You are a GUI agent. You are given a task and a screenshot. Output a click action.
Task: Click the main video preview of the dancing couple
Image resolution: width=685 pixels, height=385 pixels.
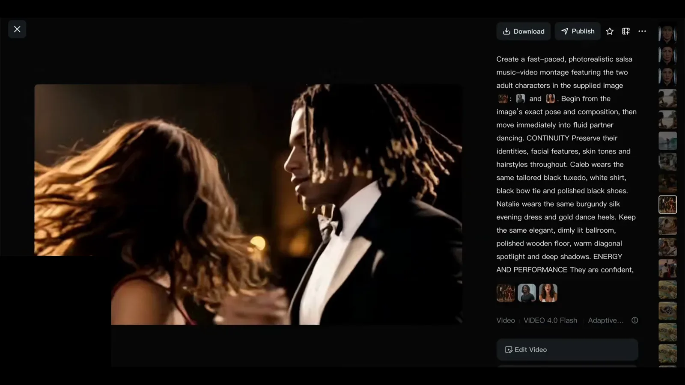tap(248, 204)
